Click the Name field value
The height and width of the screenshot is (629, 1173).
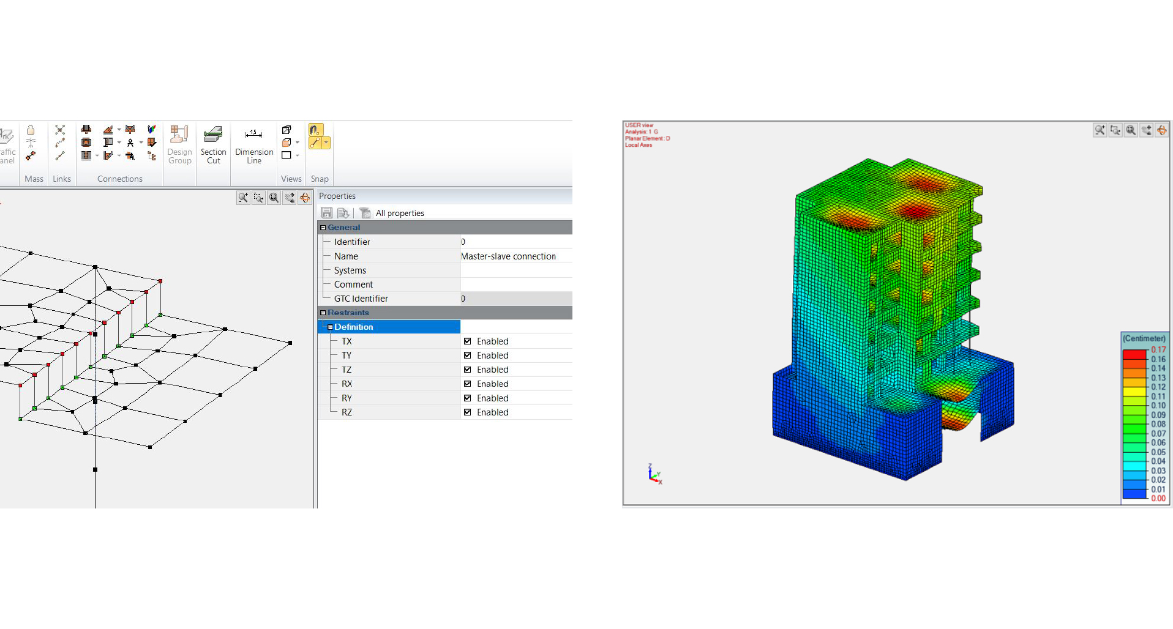[514, 256]
